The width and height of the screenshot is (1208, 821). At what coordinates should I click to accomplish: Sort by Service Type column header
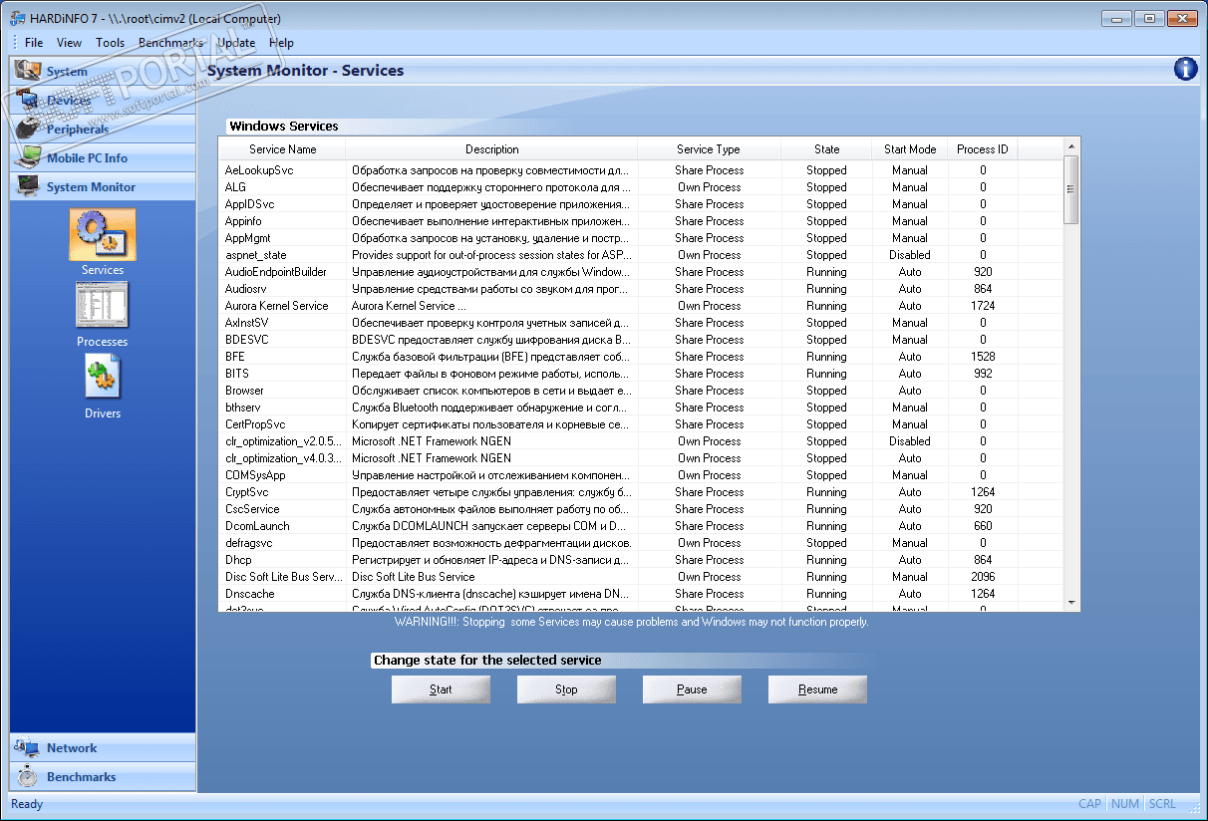pos(709,149)
